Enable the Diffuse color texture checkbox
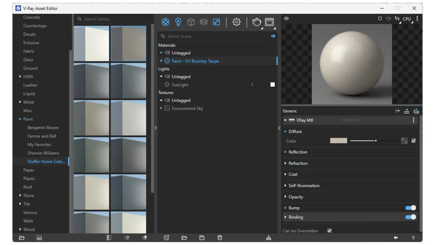Image resolution: width=435 pixels, height=245 pixels. click(x=414, y=141)
